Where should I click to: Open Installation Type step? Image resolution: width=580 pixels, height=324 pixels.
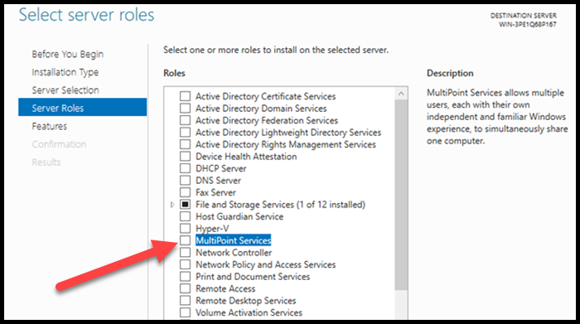click(x=65, y=72)
